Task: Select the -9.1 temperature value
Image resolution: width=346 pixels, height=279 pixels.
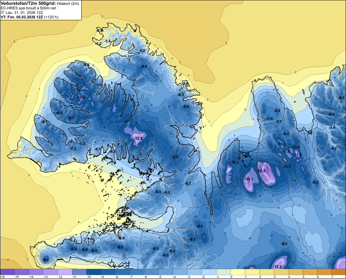Action: click(46, 260)
